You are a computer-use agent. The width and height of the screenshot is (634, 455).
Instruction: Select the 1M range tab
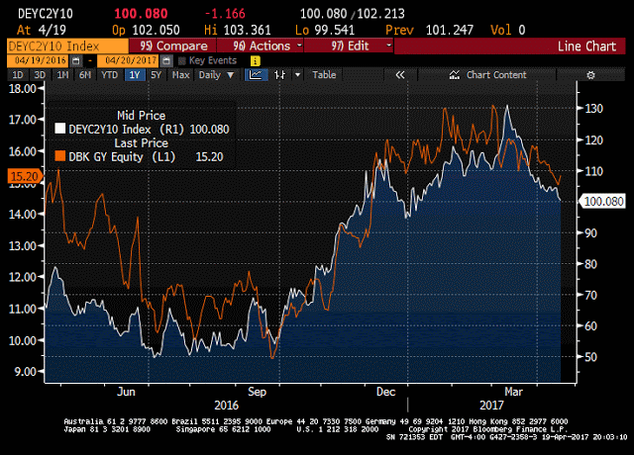[x=62, y=75]
